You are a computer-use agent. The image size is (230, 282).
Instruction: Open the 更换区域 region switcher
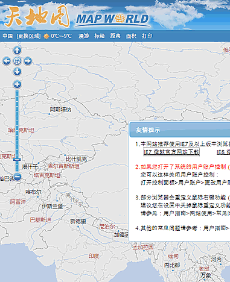28,36
